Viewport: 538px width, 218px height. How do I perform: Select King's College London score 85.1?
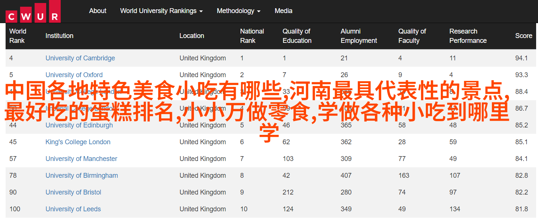(522, 142)
